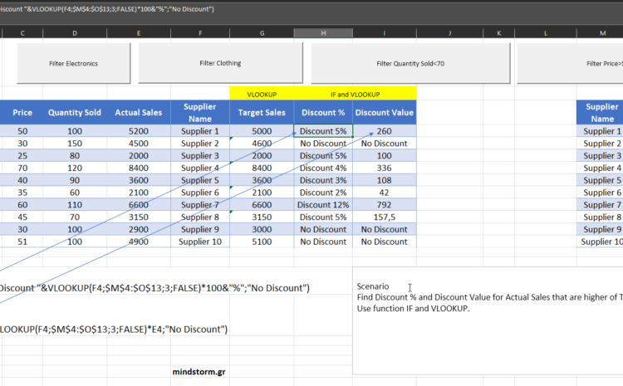Select the Discount 3% cell
The image size is (623, 386).
pos(323,180)
